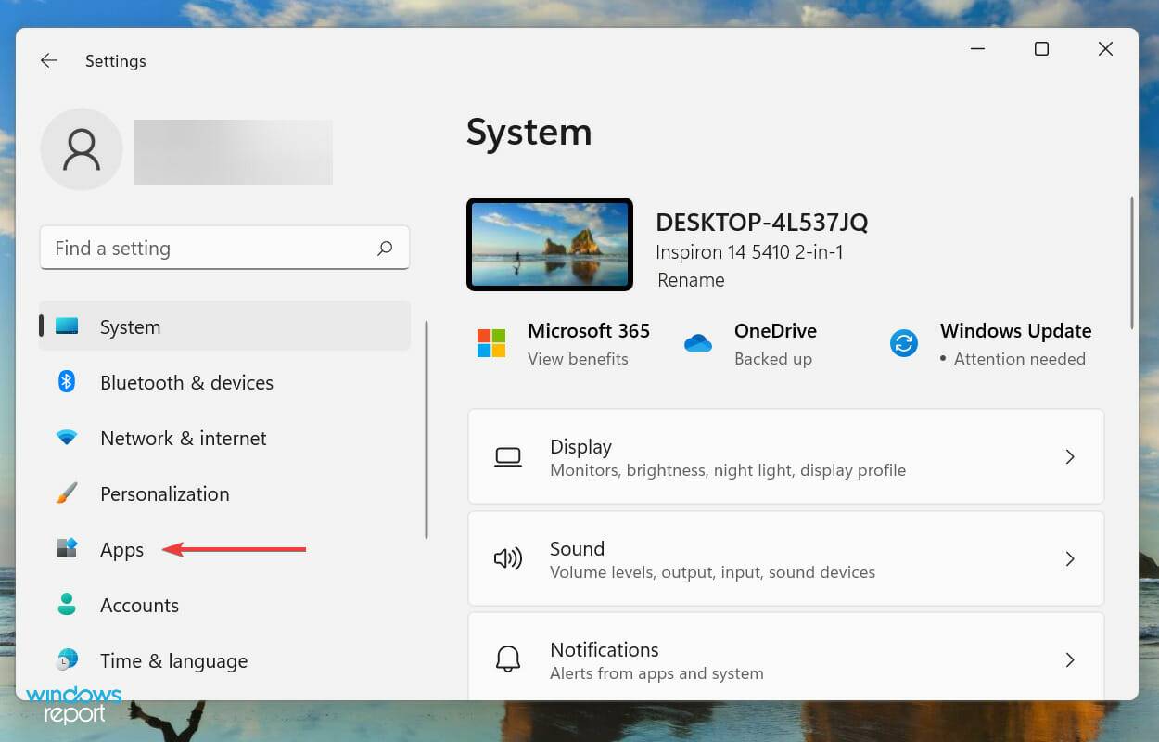
Task: Expand the Notifications settings row
Action: click(x=1070, y=659)
